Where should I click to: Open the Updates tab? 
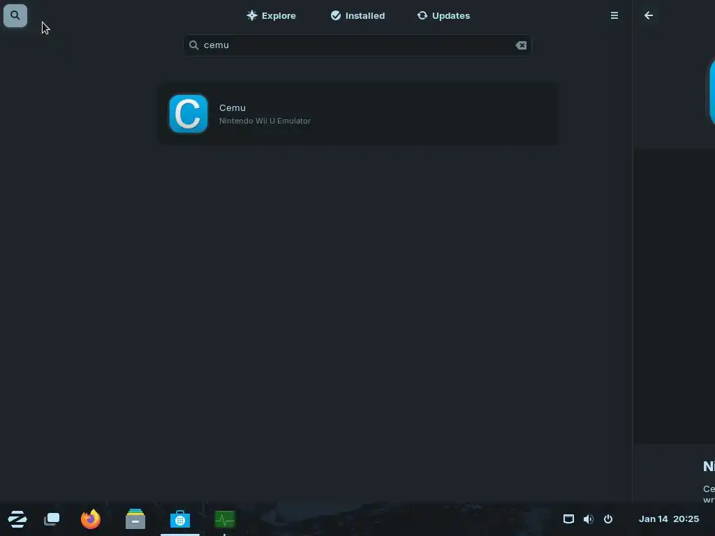point(443,15)
